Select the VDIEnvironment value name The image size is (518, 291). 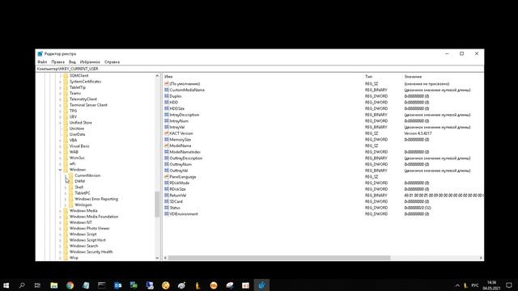[x=184, y=214]
